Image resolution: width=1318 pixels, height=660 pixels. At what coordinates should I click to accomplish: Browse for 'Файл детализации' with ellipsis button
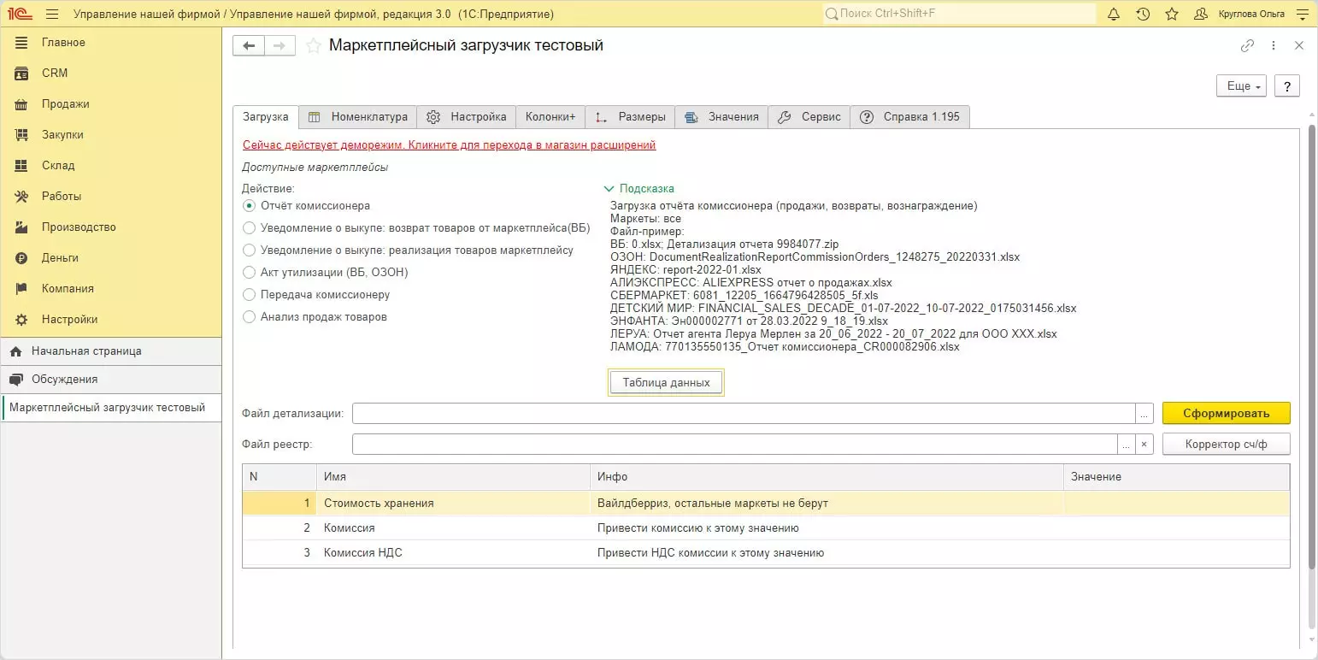coord(1144,414)
